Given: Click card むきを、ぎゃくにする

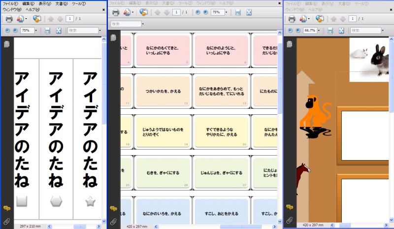Looking at the screenshot, I should coord(163,173).
